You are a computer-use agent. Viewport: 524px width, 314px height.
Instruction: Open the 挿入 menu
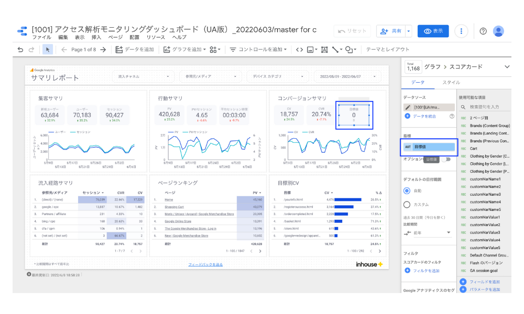96,37
